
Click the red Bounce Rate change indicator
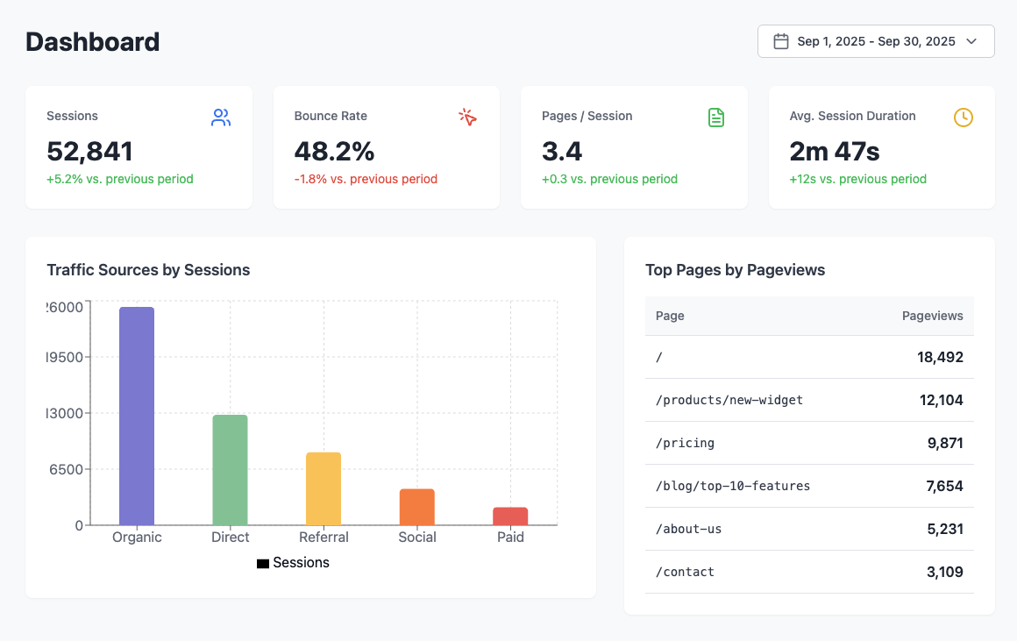coord(366,179)
